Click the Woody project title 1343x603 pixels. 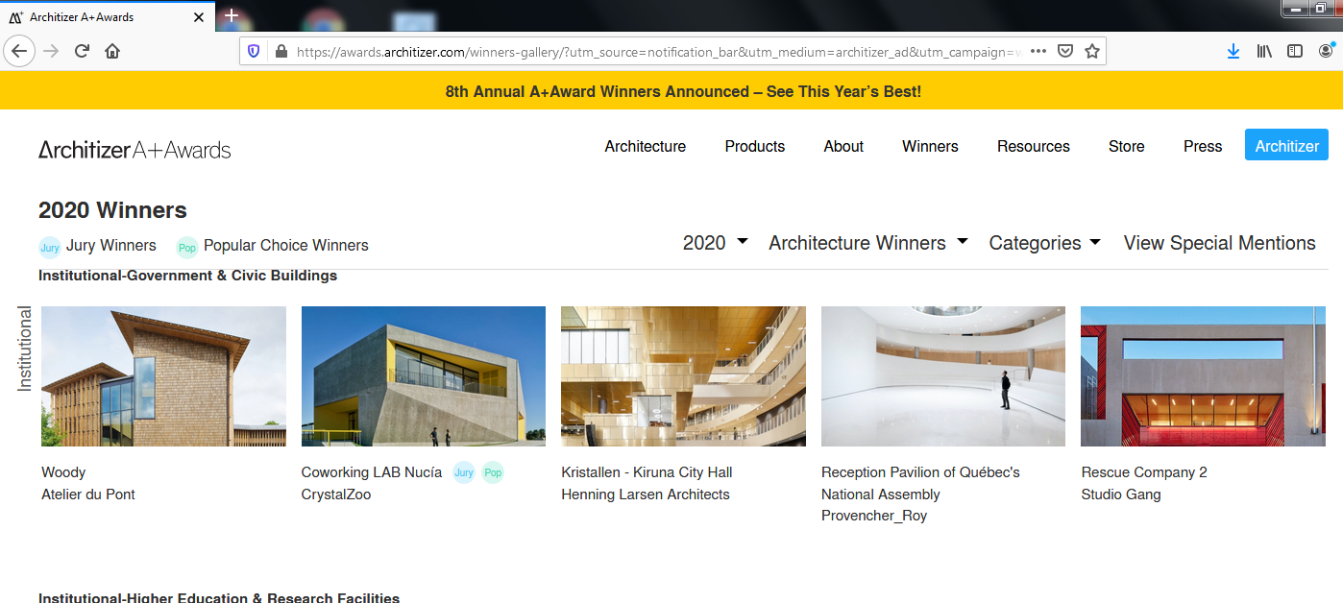click(63, 472)
